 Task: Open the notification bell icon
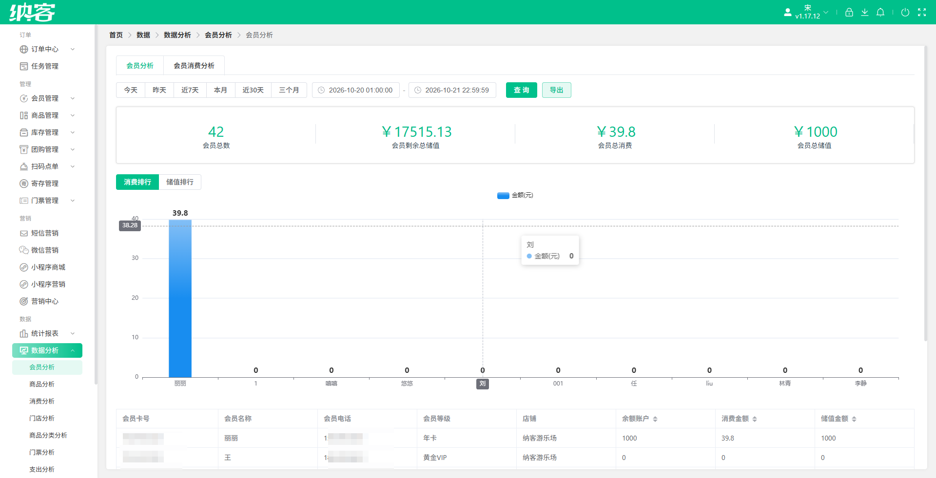click(880, 12)
